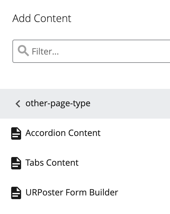Click the magnifying glass search icon
The width and height of the screenshot is (170, 214).
click(23, 50)
